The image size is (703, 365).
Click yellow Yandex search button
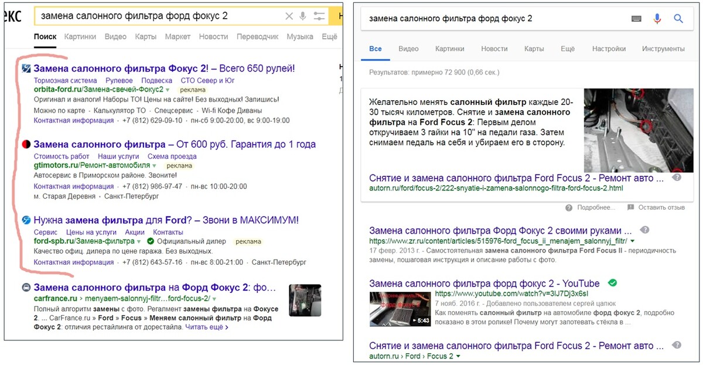(336, 16)
